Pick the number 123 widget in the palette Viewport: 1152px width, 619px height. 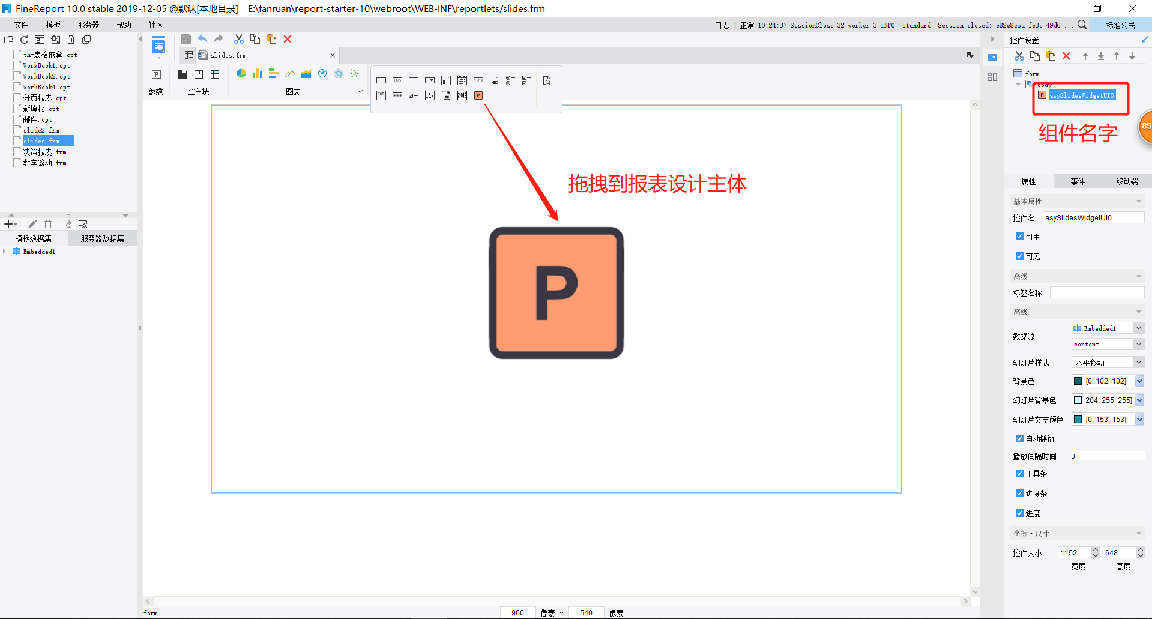click(478, 80)
